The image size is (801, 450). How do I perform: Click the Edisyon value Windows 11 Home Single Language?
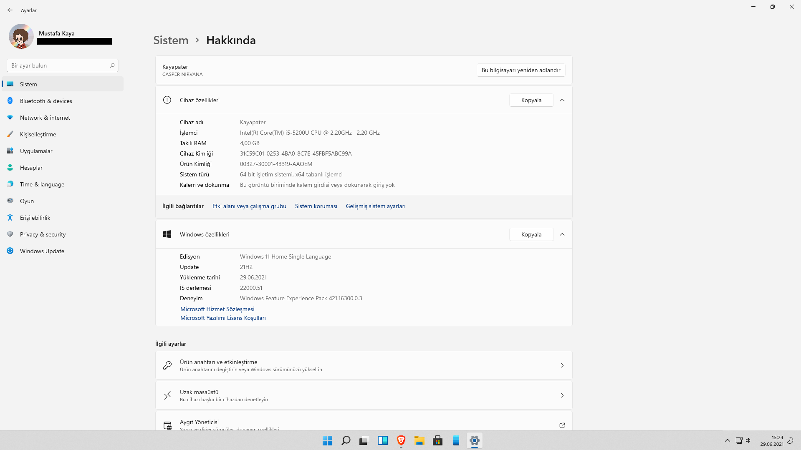286,256
